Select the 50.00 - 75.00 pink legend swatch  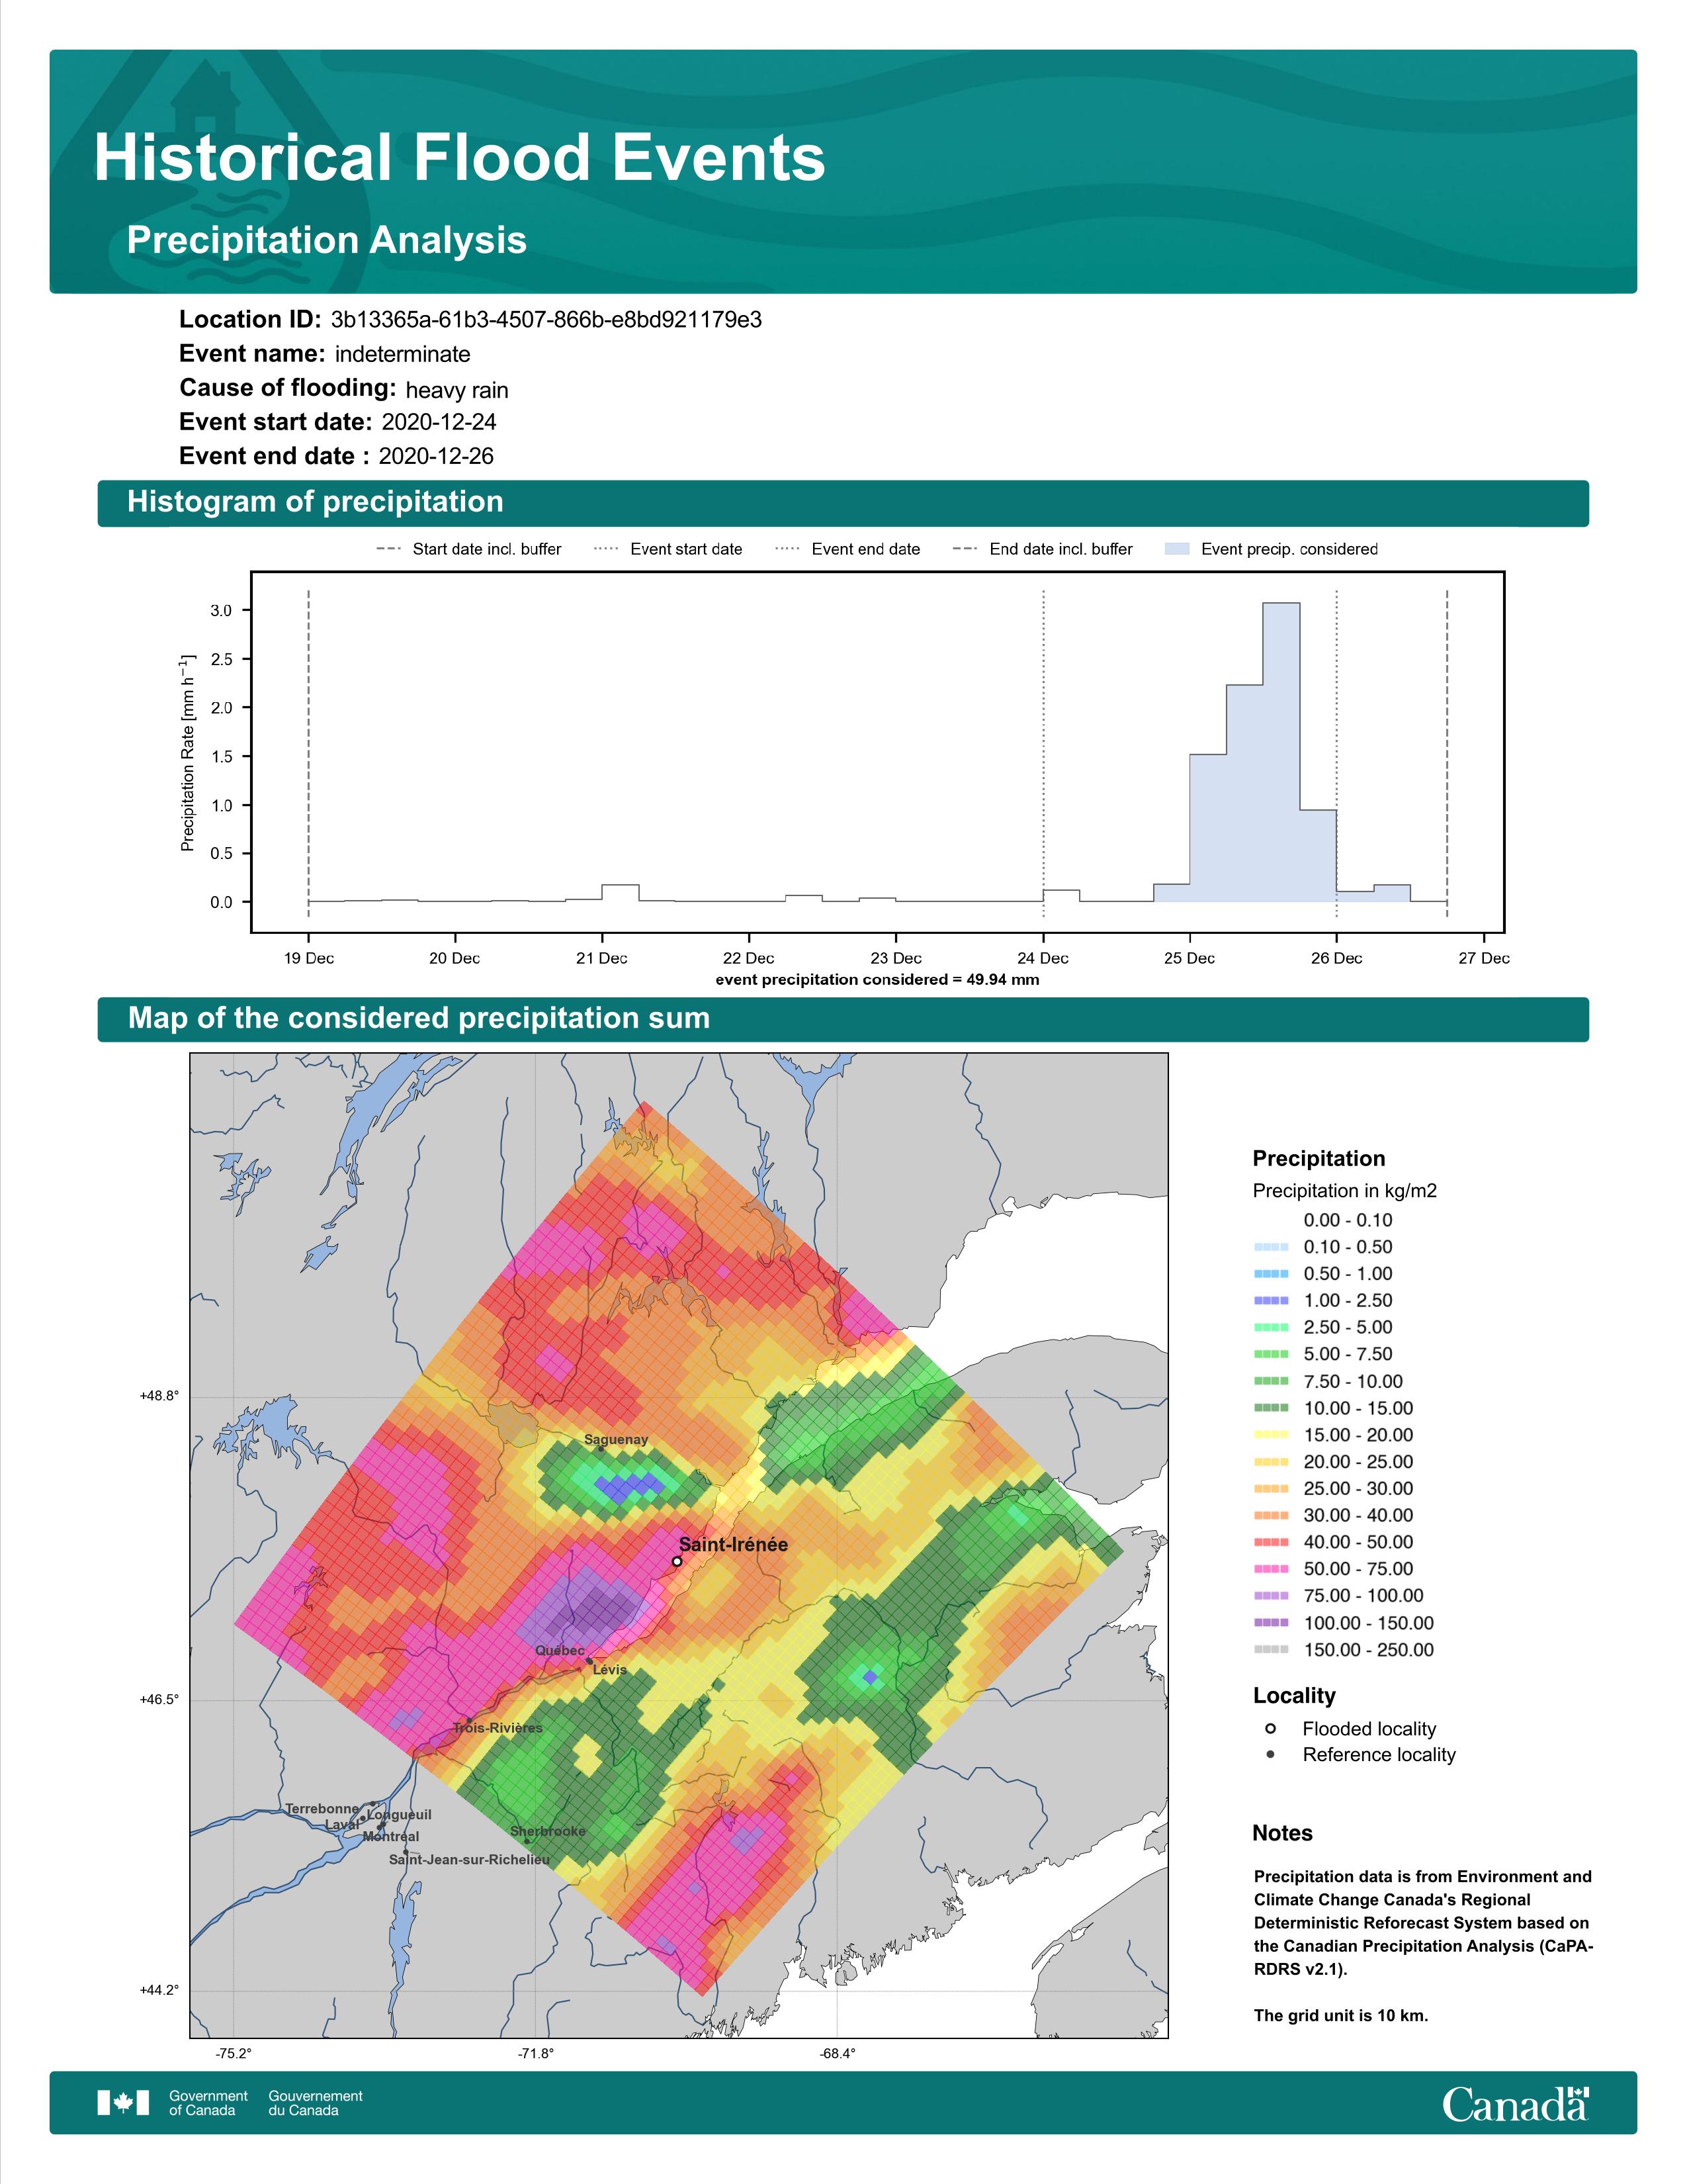1272,1569
